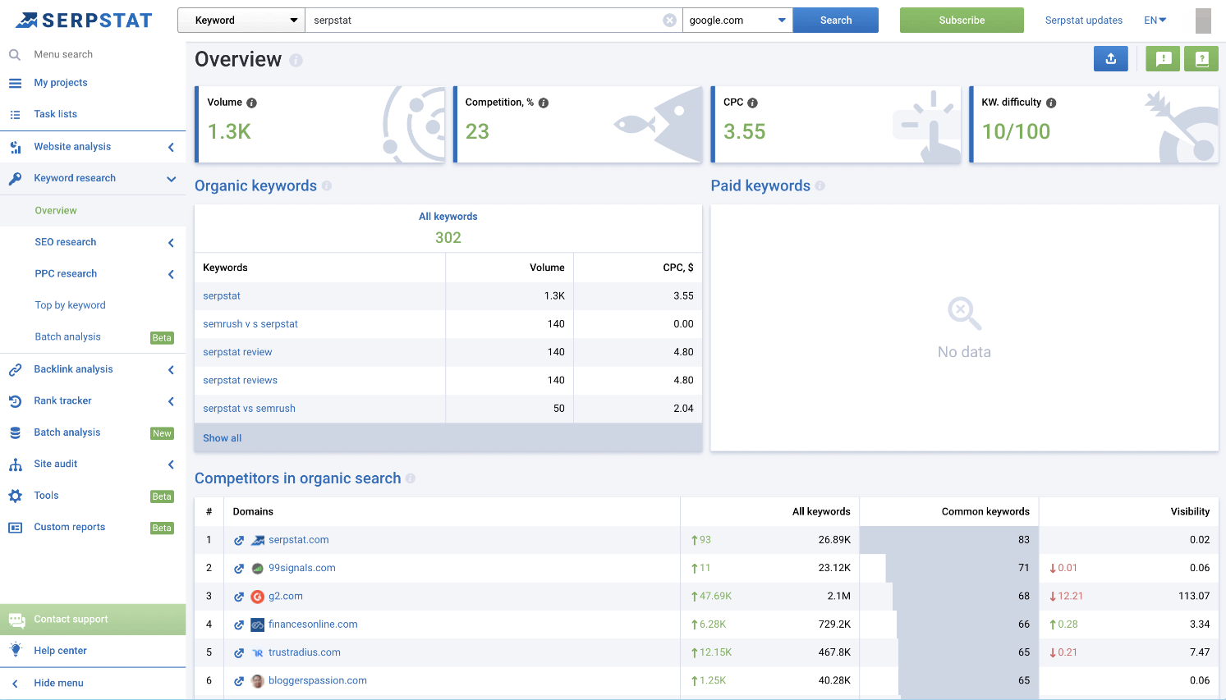Open keyword link 'serpstat vs semrush'

249,409
